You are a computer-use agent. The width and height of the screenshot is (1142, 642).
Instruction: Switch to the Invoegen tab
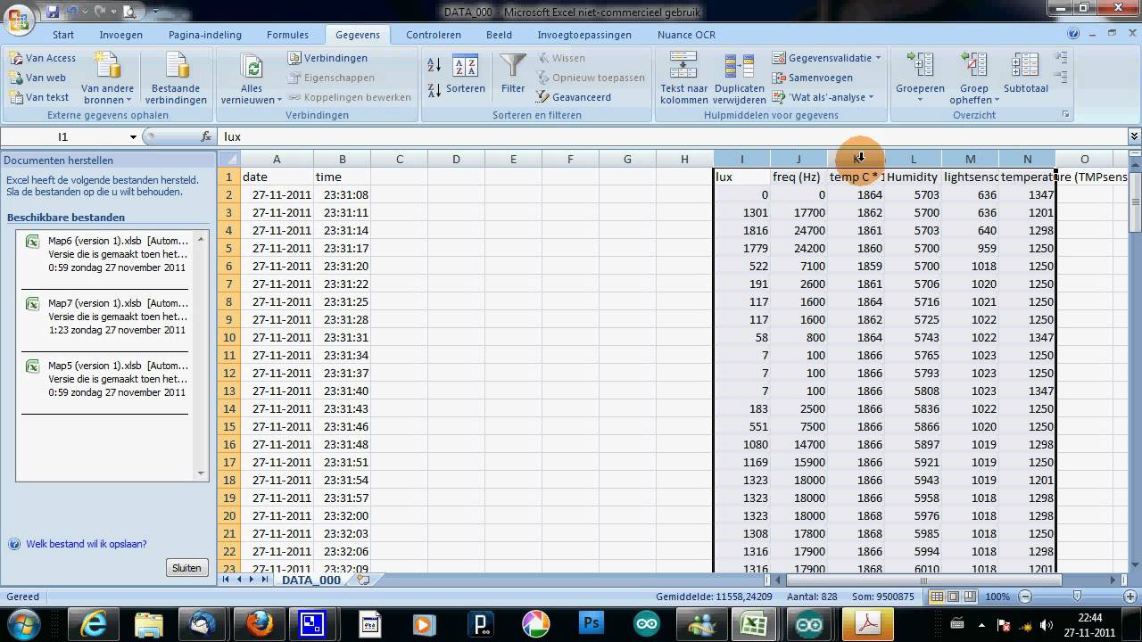[121, 35]
